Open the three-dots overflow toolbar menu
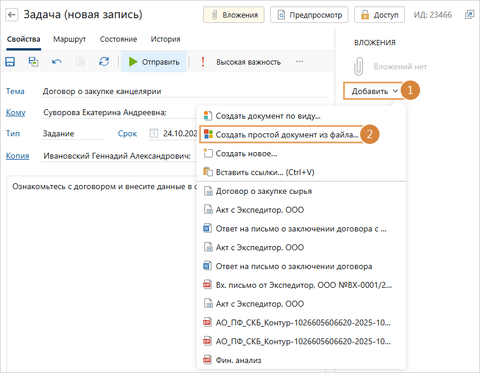 (x=300, y=62)
